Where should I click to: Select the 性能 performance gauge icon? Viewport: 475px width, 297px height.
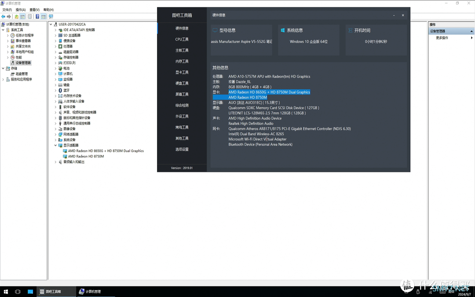[x=12, y=57]
